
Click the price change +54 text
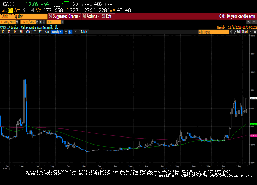click(x=45, y=4)
